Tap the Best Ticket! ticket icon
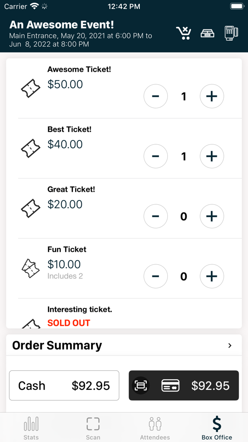The width and height of the screenshot is (248, 442). pos(31,148)
